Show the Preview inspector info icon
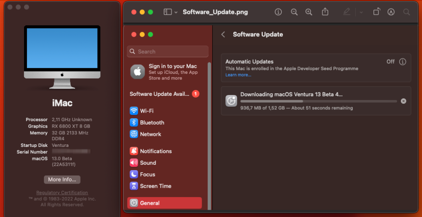The height and width of the screenshot is (217, 422). (278, 12)
